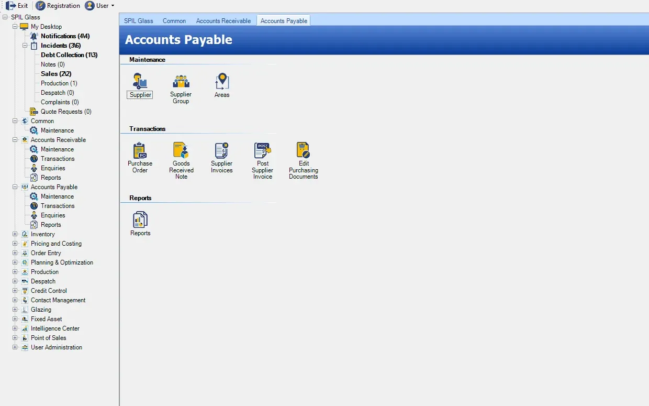This screenshot has width=649, height=406.
Task: Click the My Desktop monitor icon
Action: (24, 27)
